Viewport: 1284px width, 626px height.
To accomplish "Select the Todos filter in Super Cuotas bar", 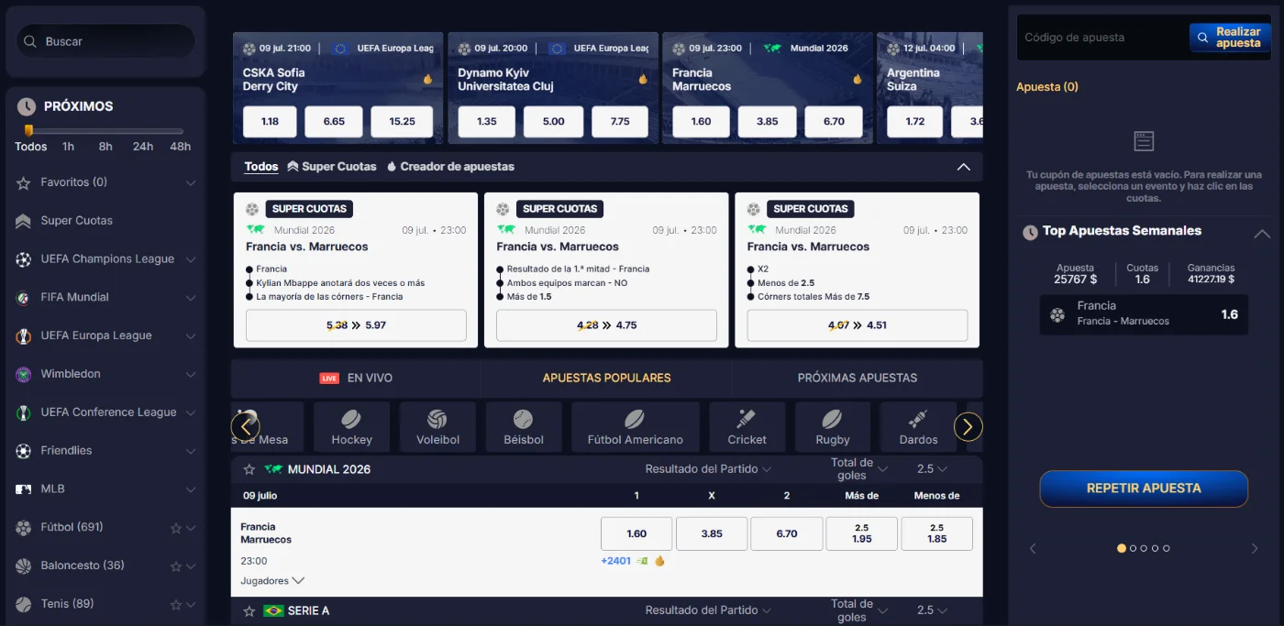I will point(261,167).
